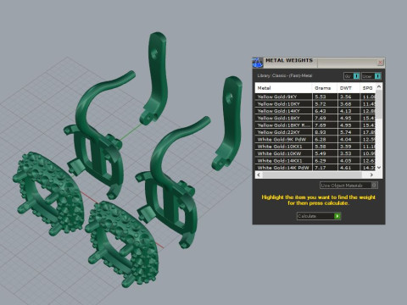
Task: Select the White Gold:14K PdW row
Action: point(315,168)
